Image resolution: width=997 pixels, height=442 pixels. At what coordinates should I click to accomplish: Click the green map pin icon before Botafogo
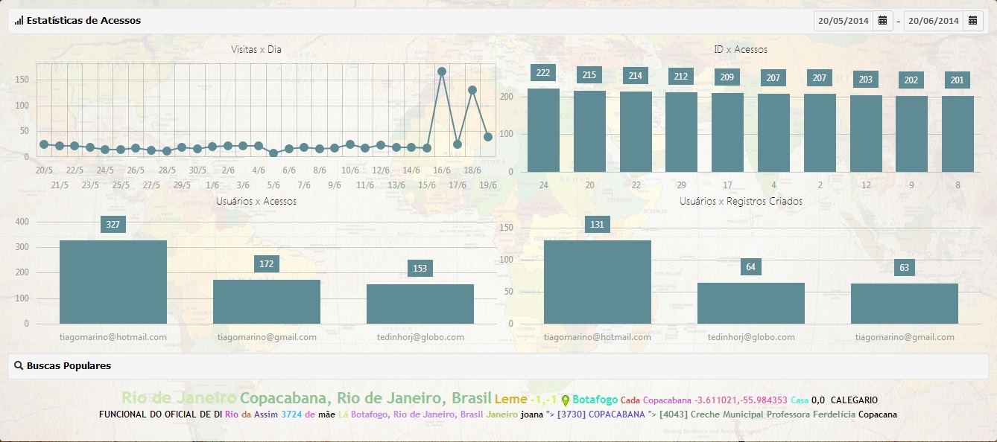[x=566, y=400]
